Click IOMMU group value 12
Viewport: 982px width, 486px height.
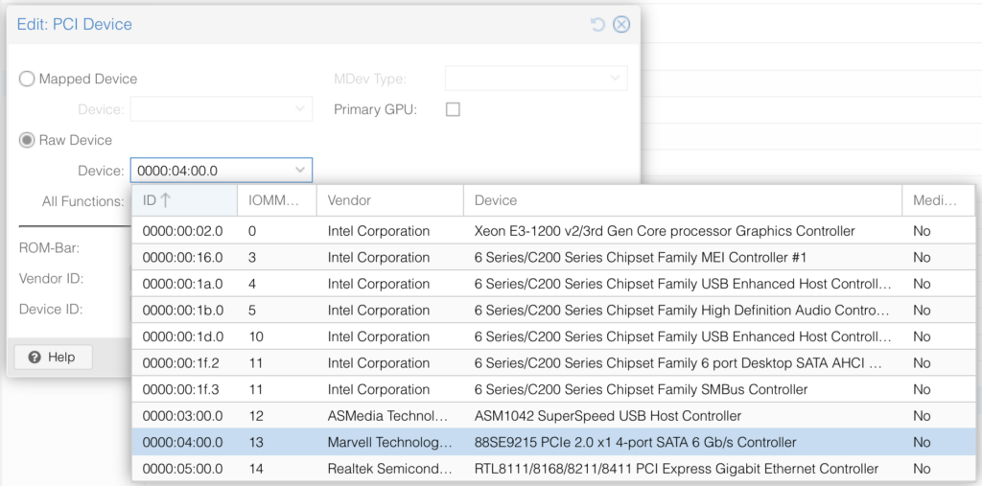(x=255, y=416)
